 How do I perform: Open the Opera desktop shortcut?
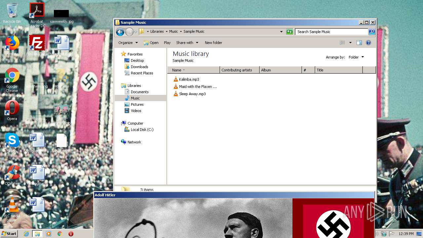(12, 110)
